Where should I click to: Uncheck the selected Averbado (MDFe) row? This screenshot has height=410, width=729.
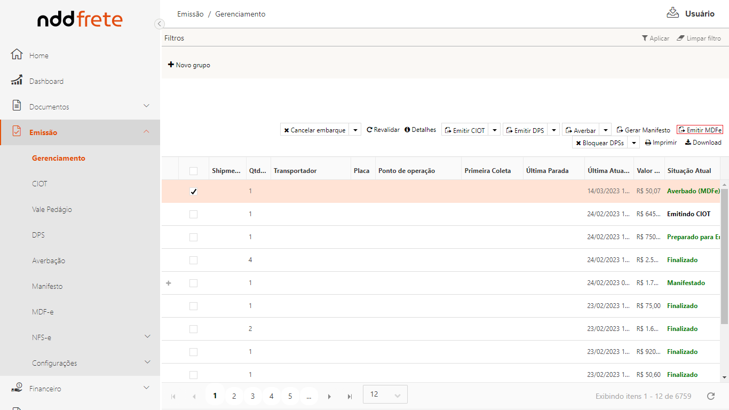(193, 191)
